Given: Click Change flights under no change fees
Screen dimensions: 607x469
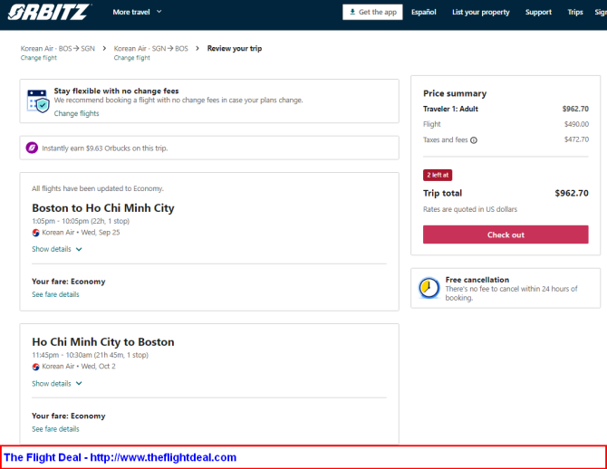Looking at the screenshot, I should coord(76,113).
